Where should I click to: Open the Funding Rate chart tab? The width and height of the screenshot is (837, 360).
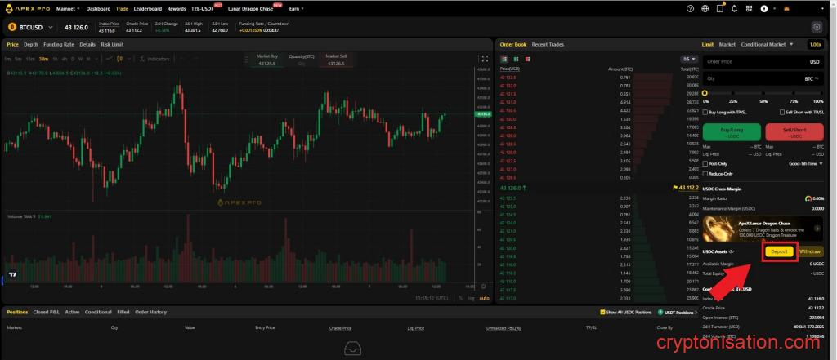point(59,44)
